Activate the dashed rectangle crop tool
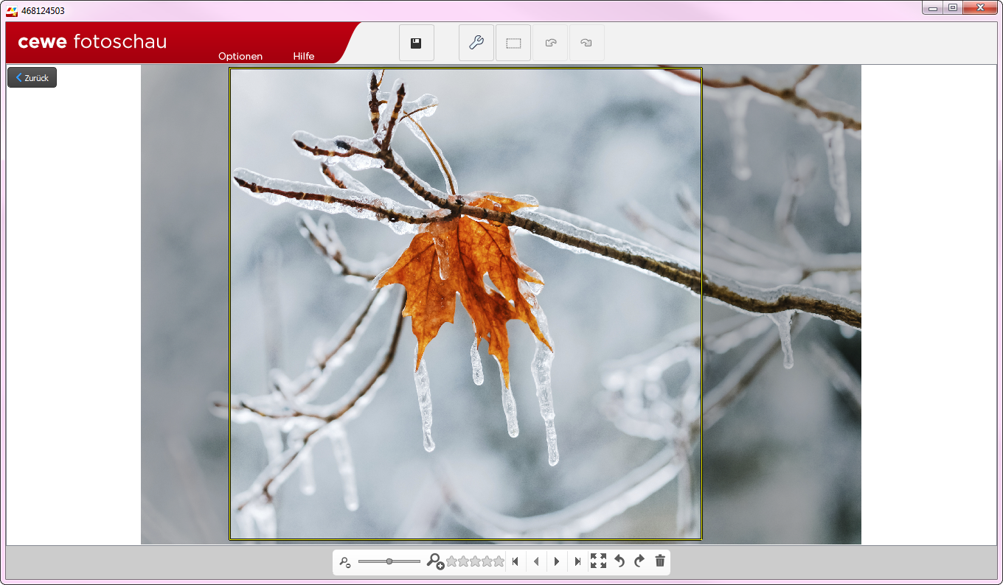 (513, 43)
